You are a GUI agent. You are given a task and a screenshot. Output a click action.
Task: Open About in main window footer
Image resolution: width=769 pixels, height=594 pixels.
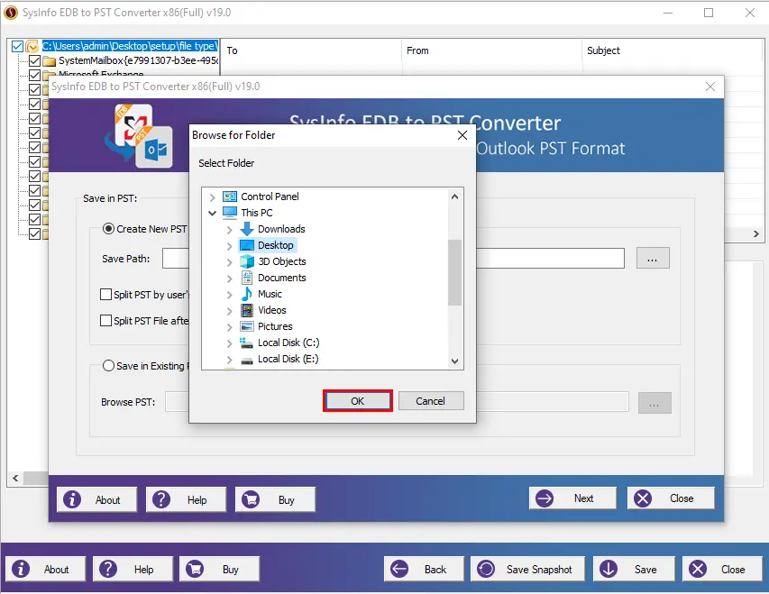[x=45, y=569]
